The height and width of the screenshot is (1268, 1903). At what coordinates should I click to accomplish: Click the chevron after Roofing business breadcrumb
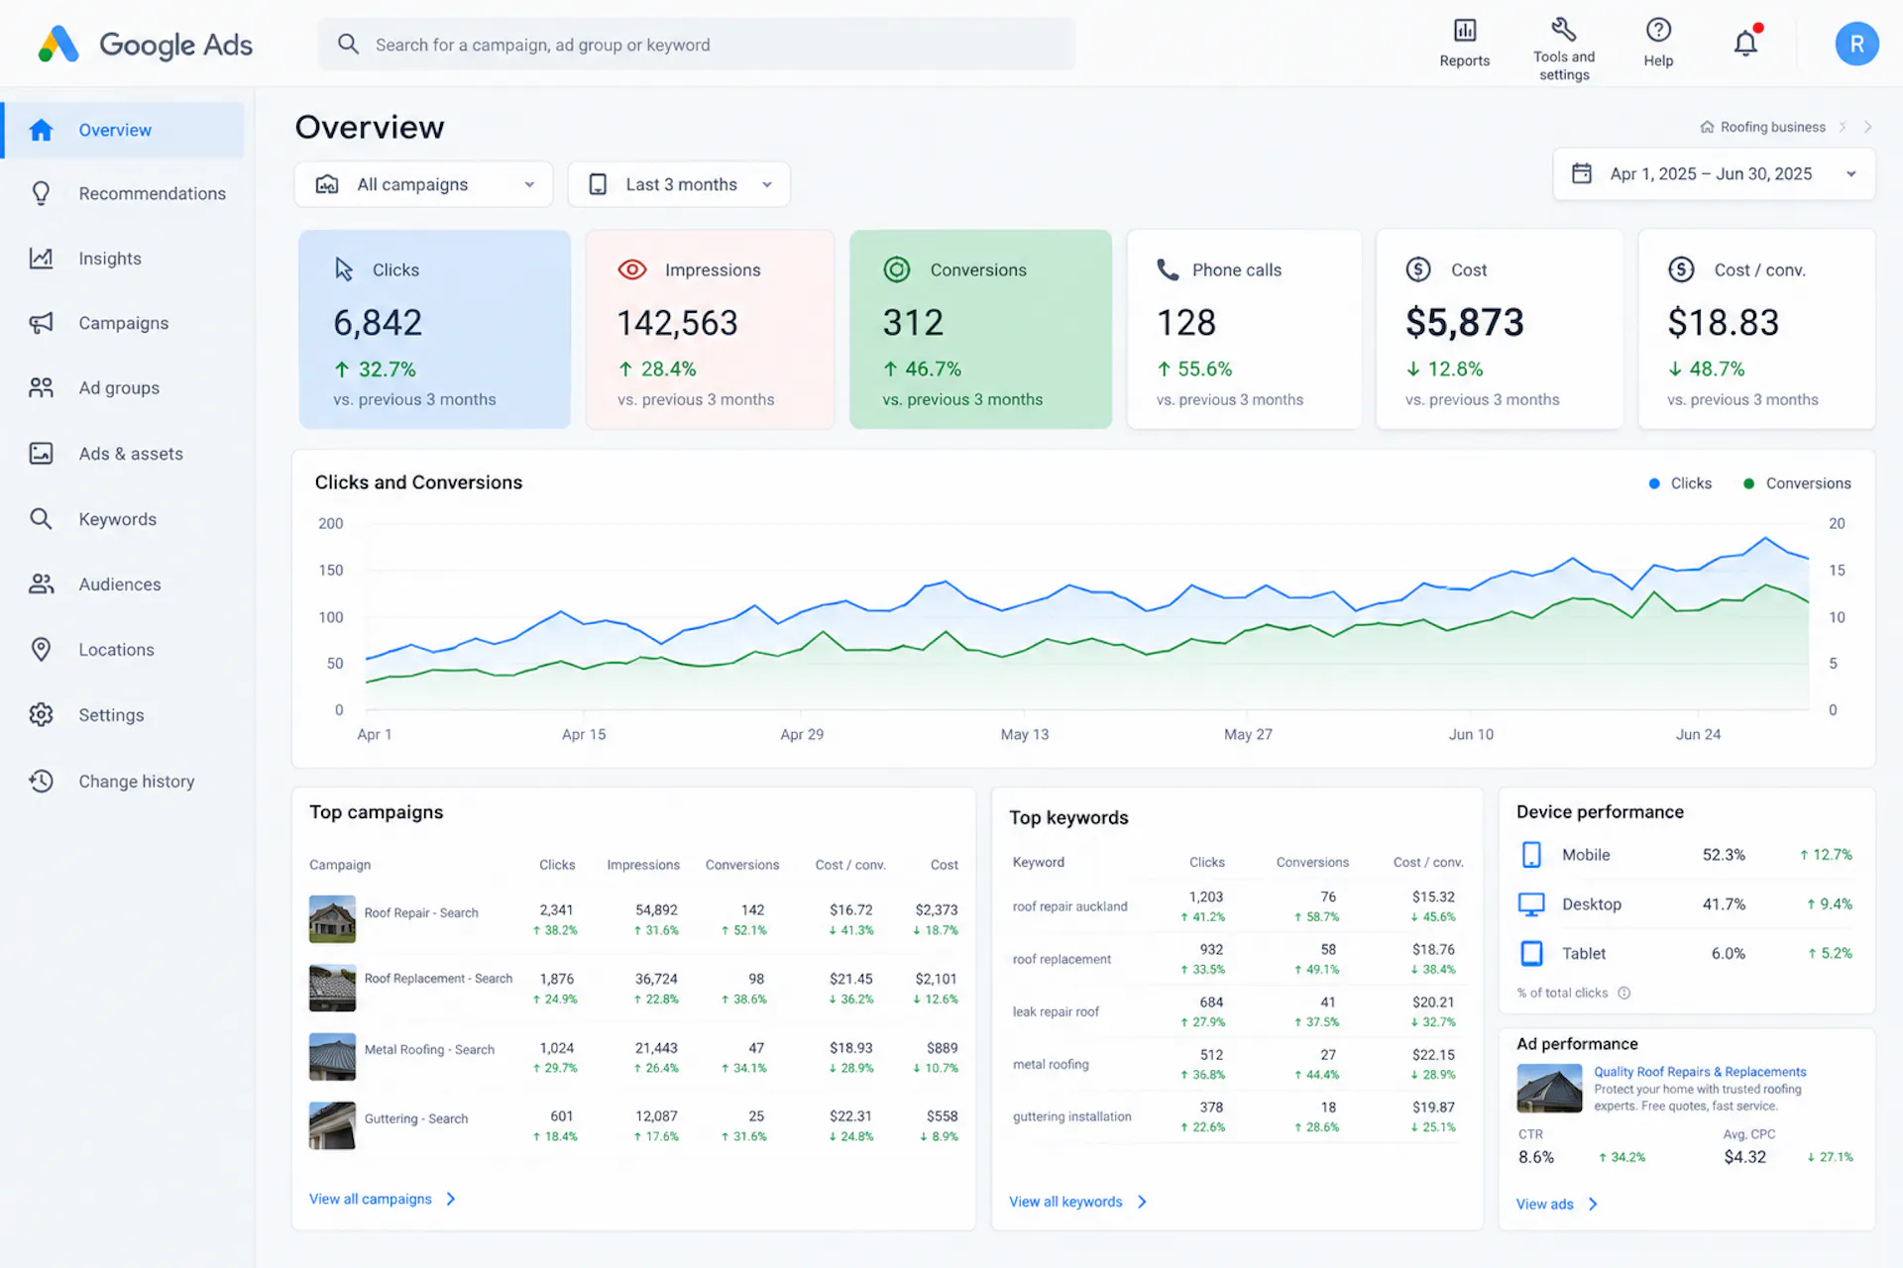click(1843, 127)
